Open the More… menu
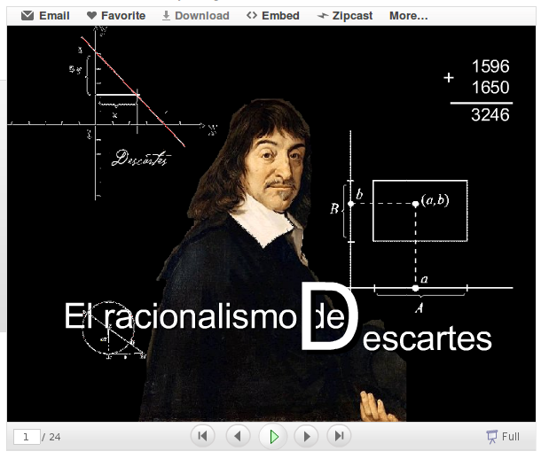Viewport: 541px width, 459px height. [x=409, y=16]
